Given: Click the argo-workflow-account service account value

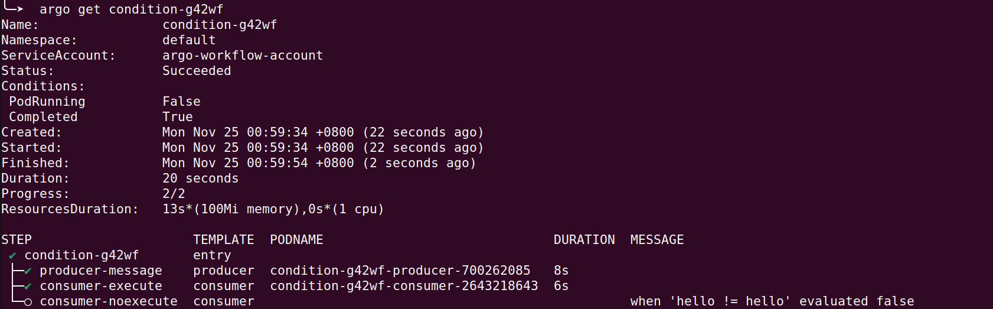Looking at the screenshot, I should click(x=243, y=56).
